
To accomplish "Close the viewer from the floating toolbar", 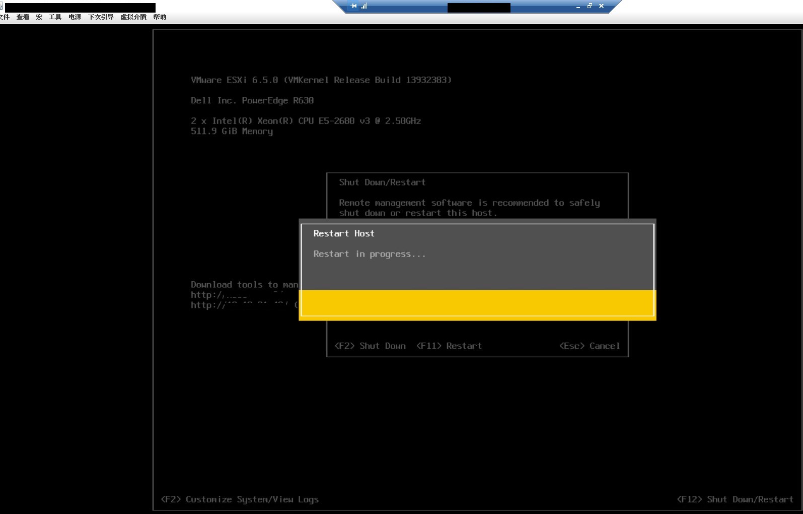I will (601, 6).
